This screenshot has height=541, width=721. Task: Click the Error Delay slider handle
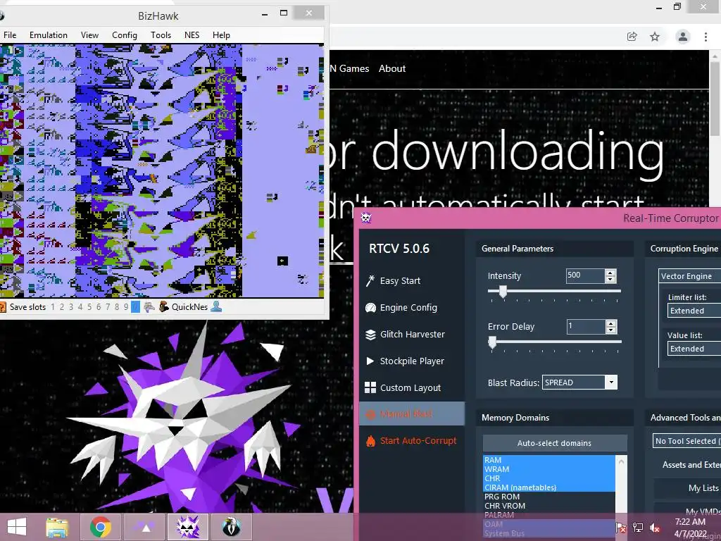point(492,342)
